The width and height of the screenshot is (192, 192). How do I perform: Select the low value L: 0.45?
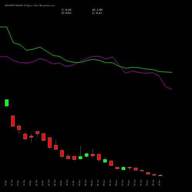click(97, 13)
